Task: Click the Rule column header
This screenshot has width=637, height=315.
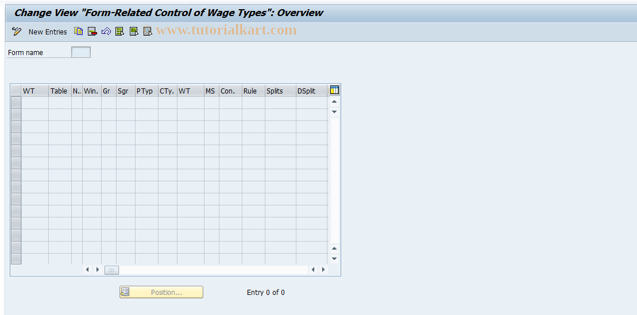Action: (x=253, y=91)
